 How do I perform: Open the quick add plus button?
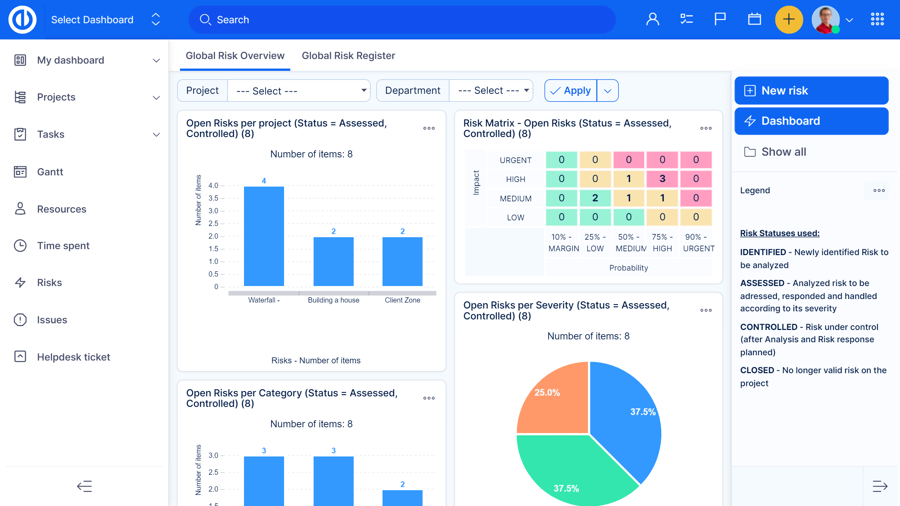(x=789, y=19)
